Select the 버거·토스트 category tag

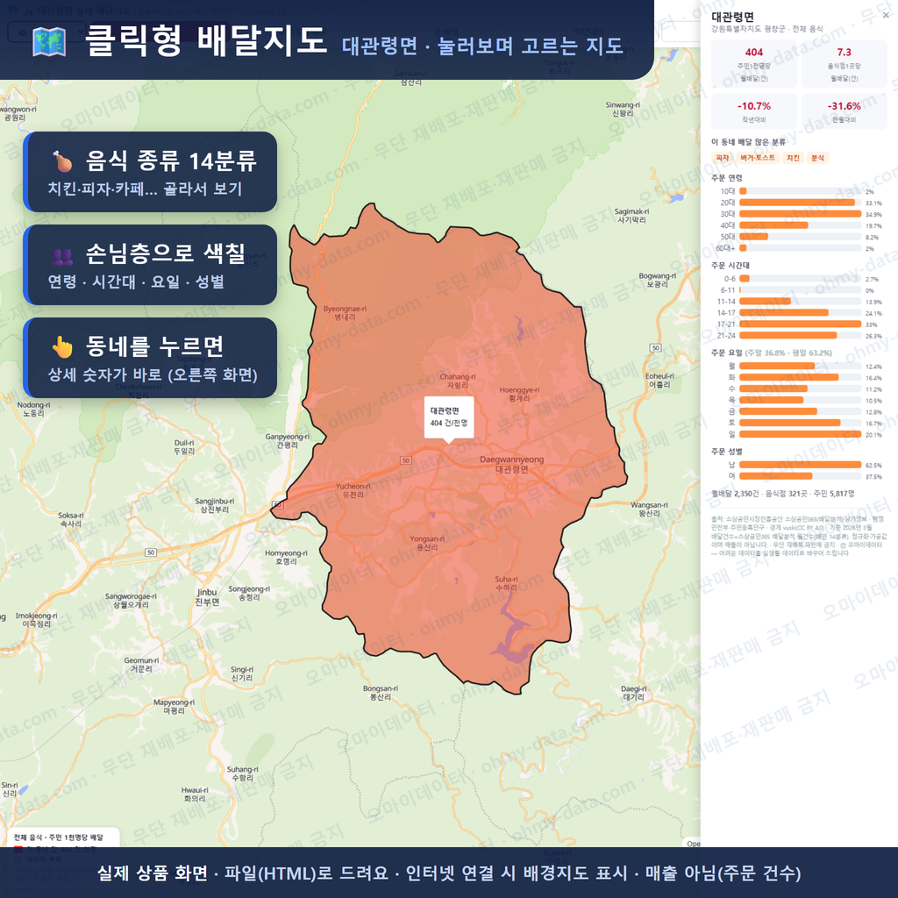tap(757, 158)
